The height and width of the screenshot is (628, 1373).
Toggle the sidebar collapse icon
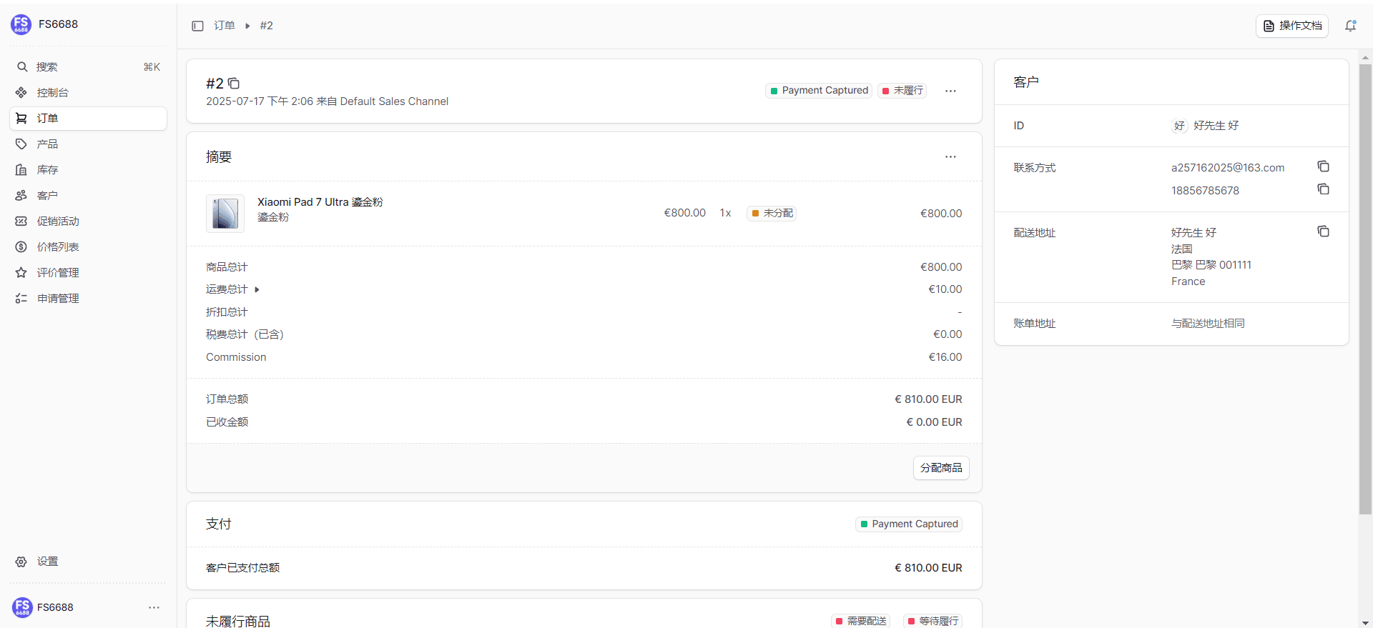pyautogui.click(x=197, y=26)
